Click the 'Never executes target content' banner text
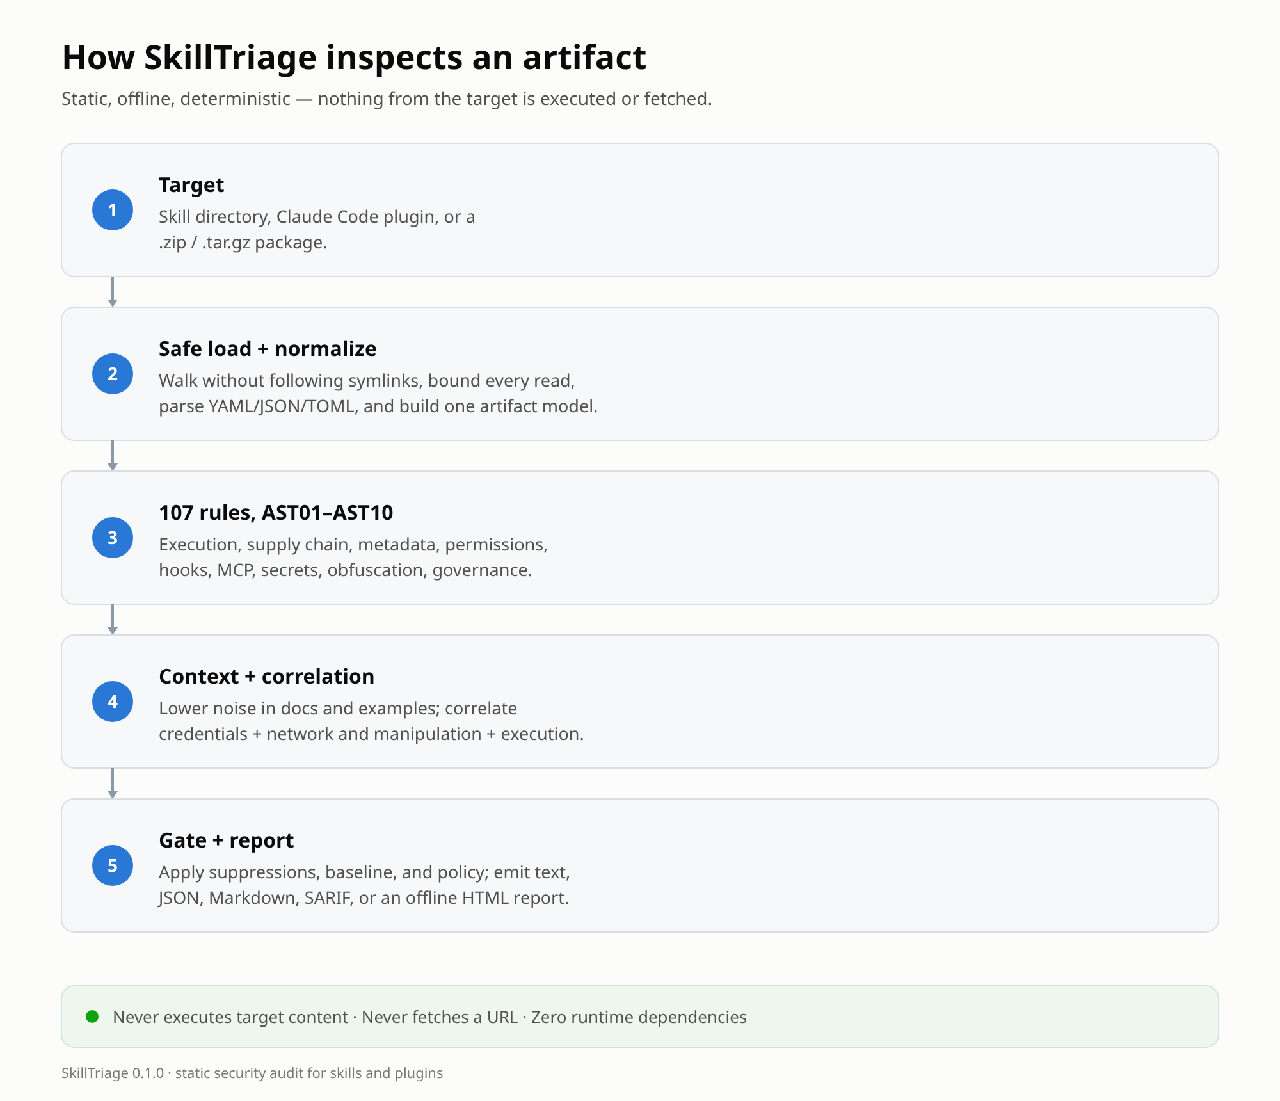Viewport: 1280px width, 1101px height. (x=429, y=1017)
